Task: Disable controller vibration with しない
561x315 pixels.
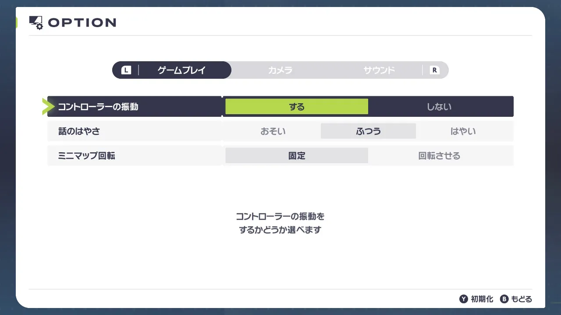Action: (439, 107)
